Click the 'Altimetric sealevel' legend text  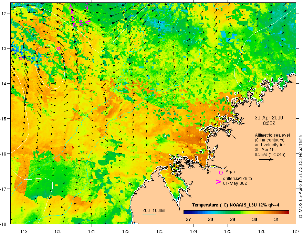pos(272,135)
